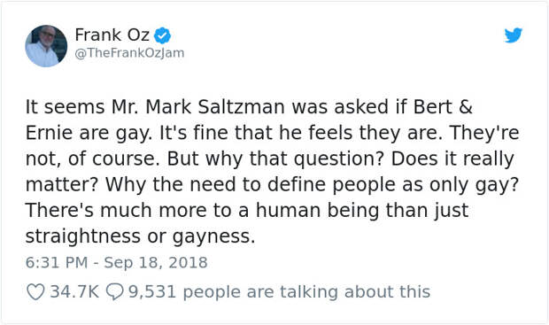Click the tweet text starting It seems
The image size is (549, 325).
point(272,171)
